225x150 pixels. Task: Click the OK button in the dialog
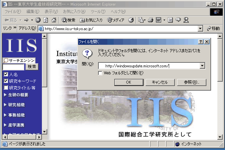[129, 82]
